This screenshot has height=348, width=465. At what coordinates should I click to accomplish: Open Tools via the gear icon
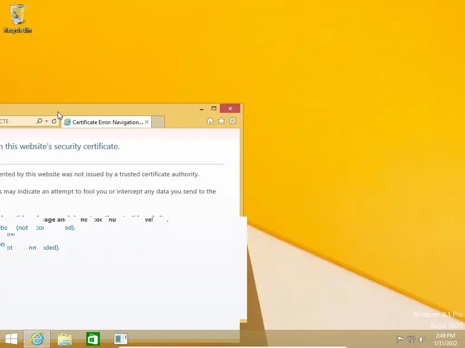click(232, 121)
